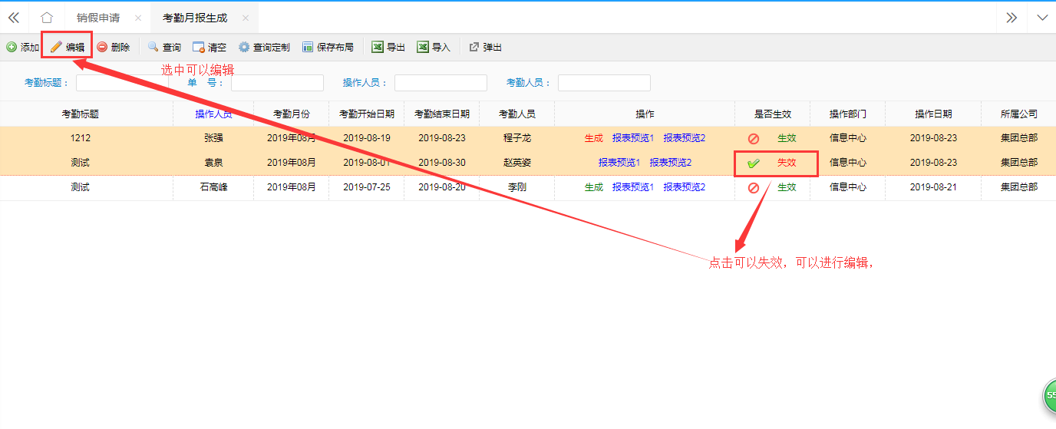The width and height of the screenshot is (1056, 429).
Task: Focus the 操作人员 search input
Action: point(441,83)
